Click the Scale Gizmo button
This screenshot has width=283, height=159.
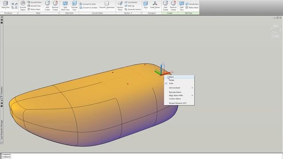(155, 5)
